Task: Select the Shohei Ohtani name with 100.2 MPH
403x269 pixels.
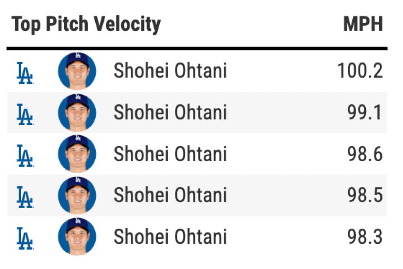Action: (x=170, y=71)
